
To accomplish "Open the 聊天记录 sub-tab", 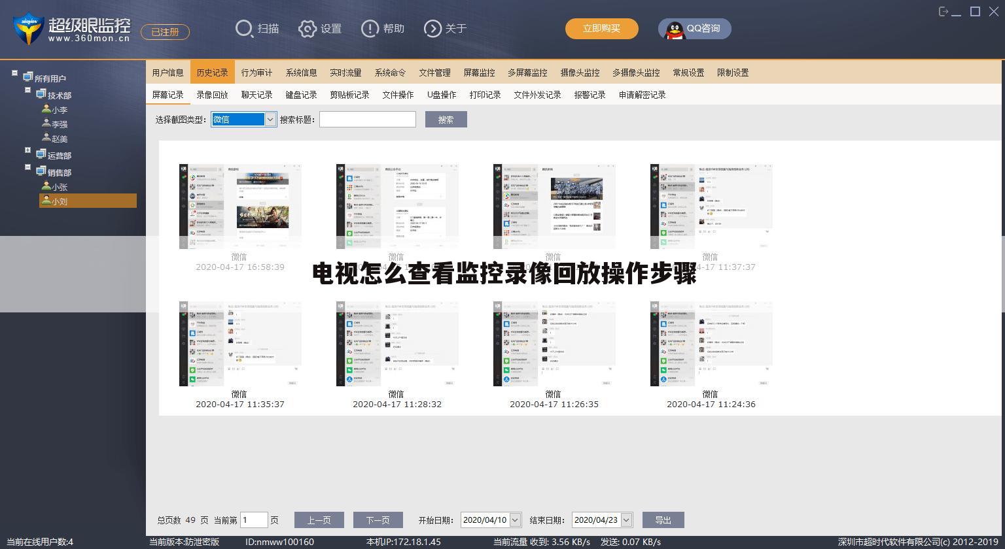I will click(x=257, y=95).
